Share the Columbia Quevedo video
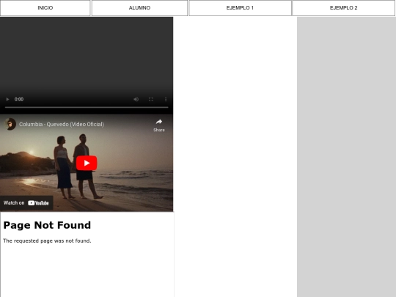Viewport: 396px width, 297px height. (159, 125)
